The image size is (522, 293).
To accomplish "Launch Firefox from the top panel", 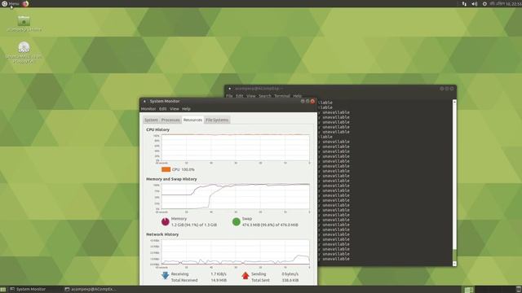I will tap(25, 3).
